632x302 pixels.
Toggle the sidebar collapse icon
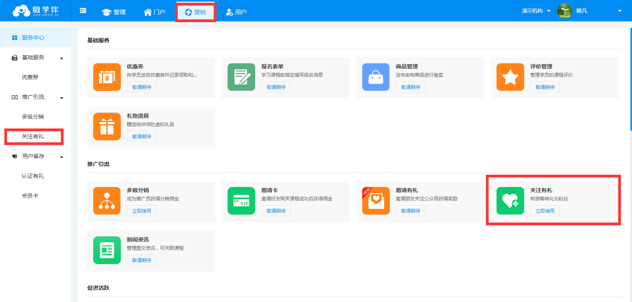pyautogui.click(x=83, y=11)
